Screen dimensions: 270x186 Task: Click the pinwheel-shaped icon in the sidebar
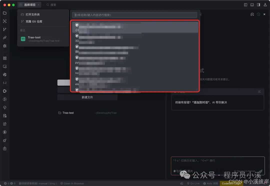pyautogui.click(x=5, y=75)
